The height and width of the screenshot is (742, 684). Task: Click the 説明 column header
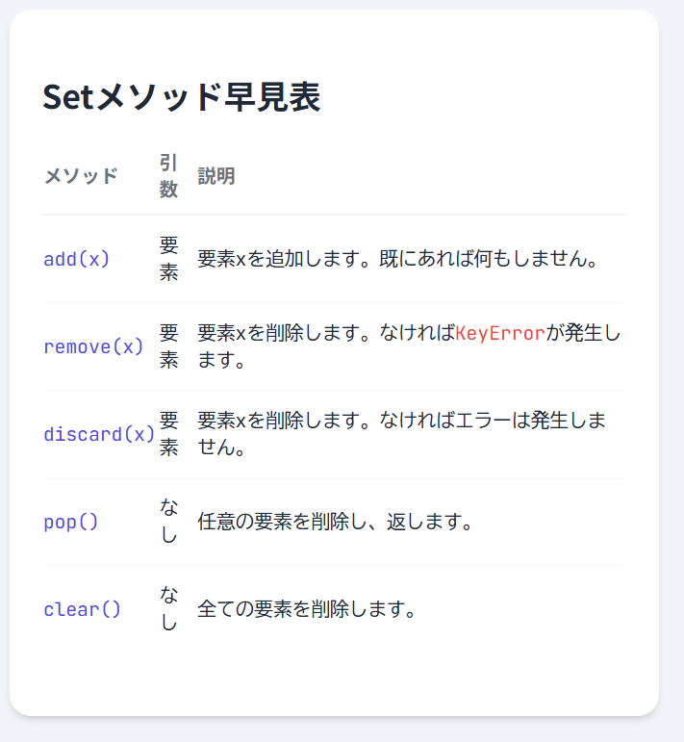coord(216,176)
